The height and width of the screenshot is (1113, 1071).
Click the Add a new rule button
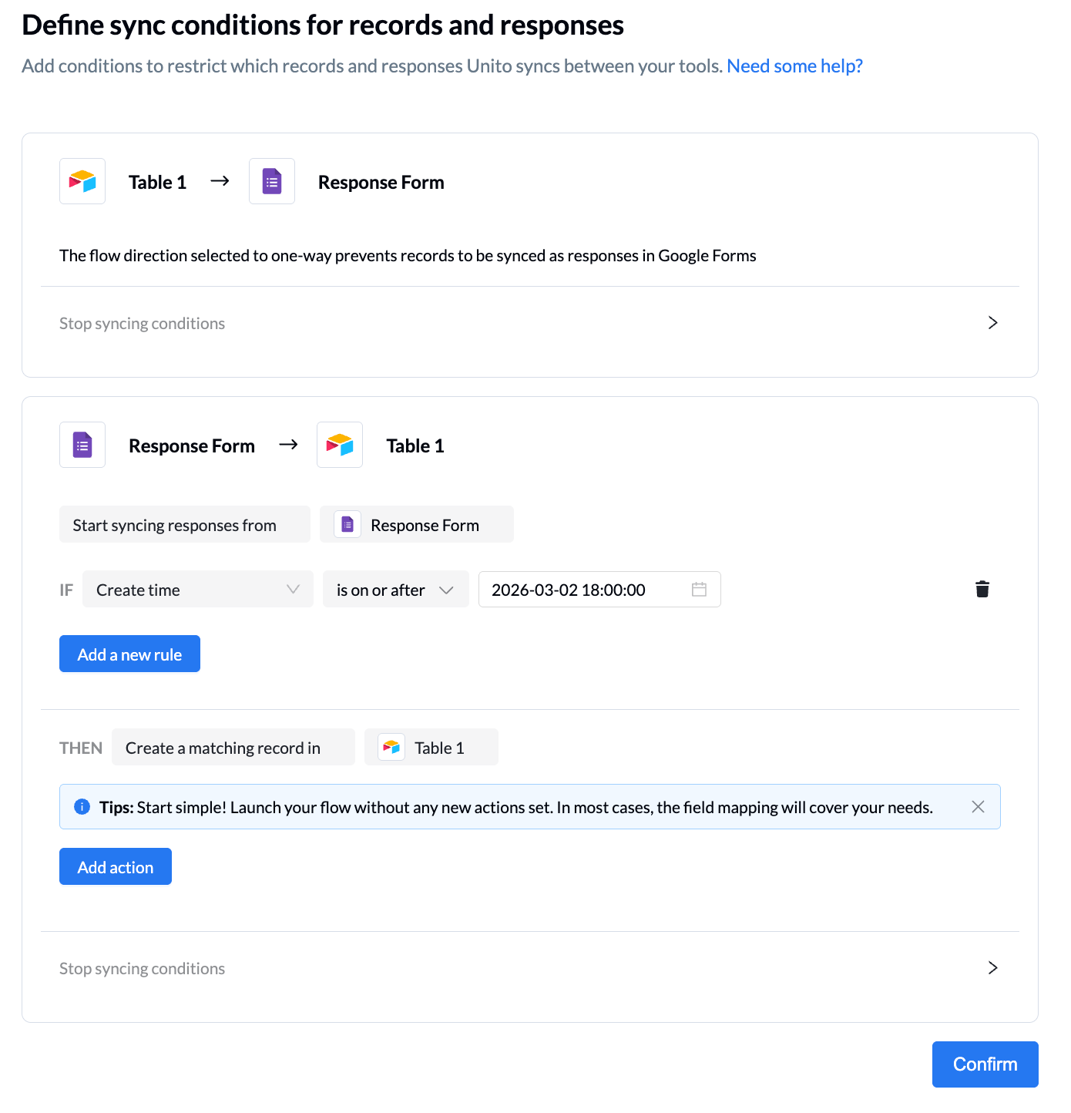pos(129,654)
